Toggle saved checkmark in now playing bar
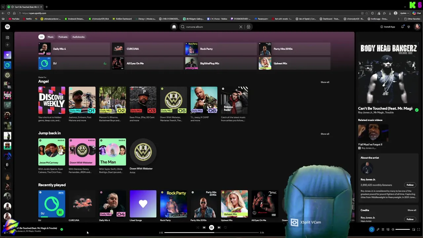423x238 pixels. point(61,229)
